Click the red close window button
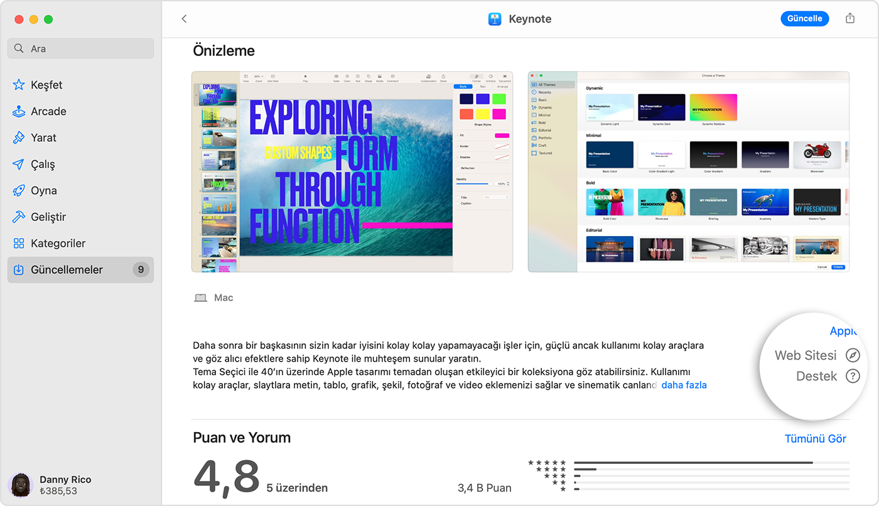 [19, 19]
